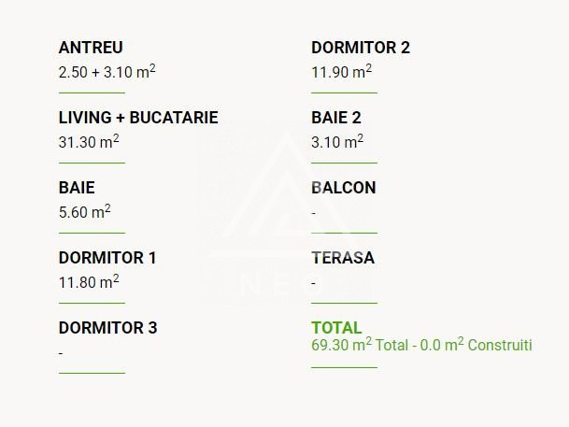This screenshot has height=427, width=569.
Task: Click the BAIE 2 heading
Action: (336, 118)
